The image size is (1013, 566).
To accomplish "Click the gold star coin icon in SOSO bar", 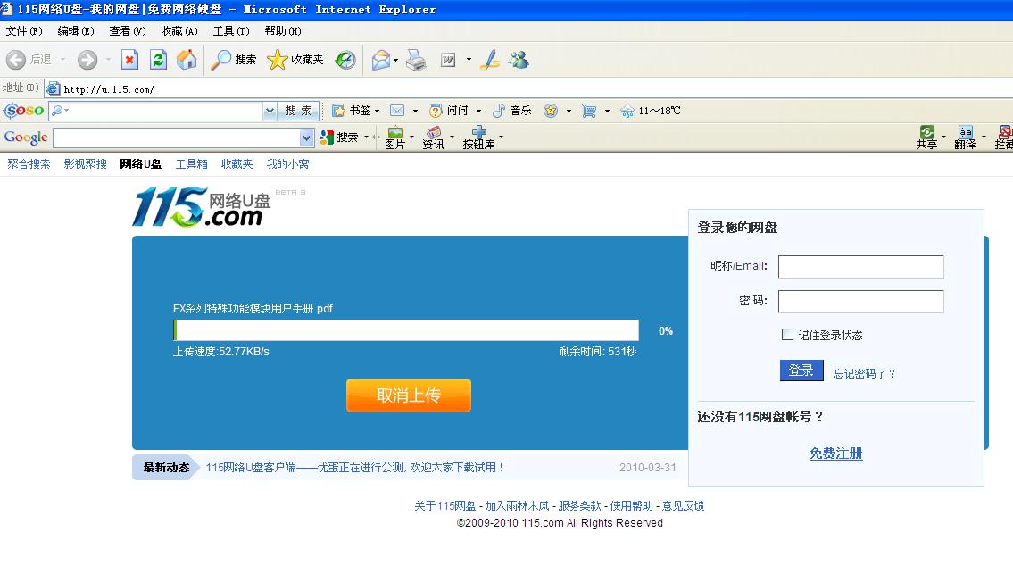I will [551, 111].
